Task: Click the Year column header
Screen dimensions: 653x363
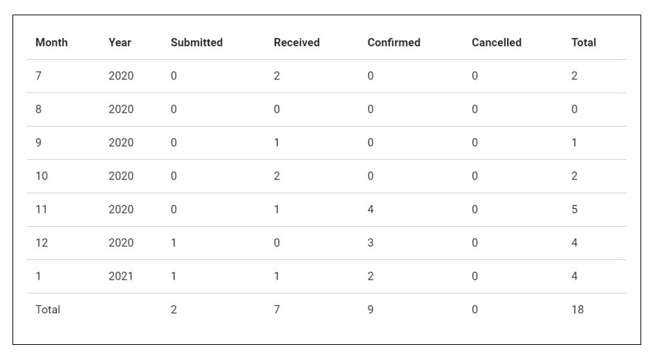Action: pyautogui.click(x=119, y=42)
